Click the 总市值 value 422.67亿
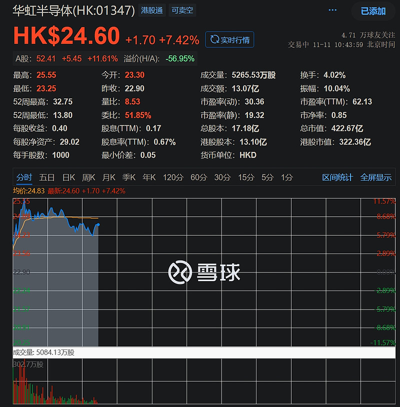The width and height of the screenshot is (400, 407). click(x=347, y=128)
